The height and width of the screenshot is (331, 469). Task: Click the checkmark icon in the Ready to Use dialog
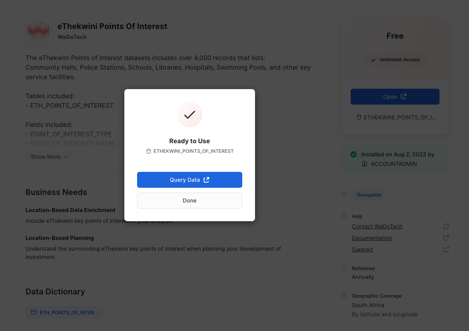pos(190,115)
